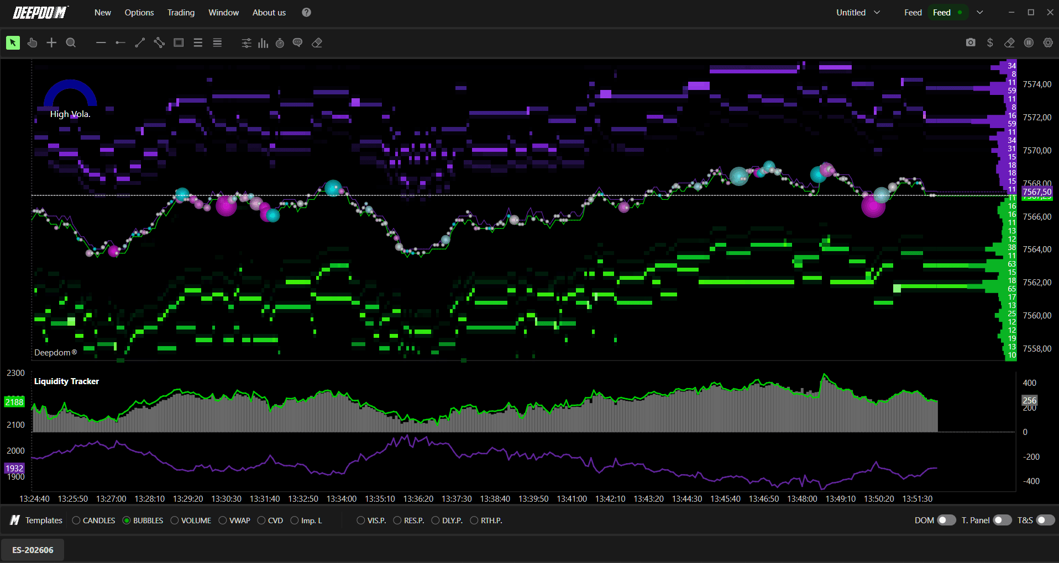This screenshot has height=563, width=1059.
Task: Switch to the ES-202606 tab
Action: pyautogui.click(x=33, y=550)
